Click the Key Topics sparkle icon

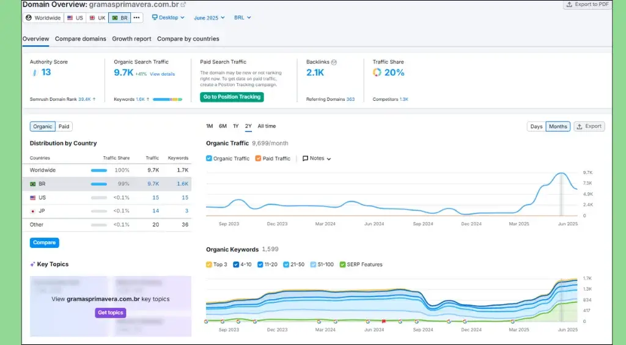[x=32, y=264]
